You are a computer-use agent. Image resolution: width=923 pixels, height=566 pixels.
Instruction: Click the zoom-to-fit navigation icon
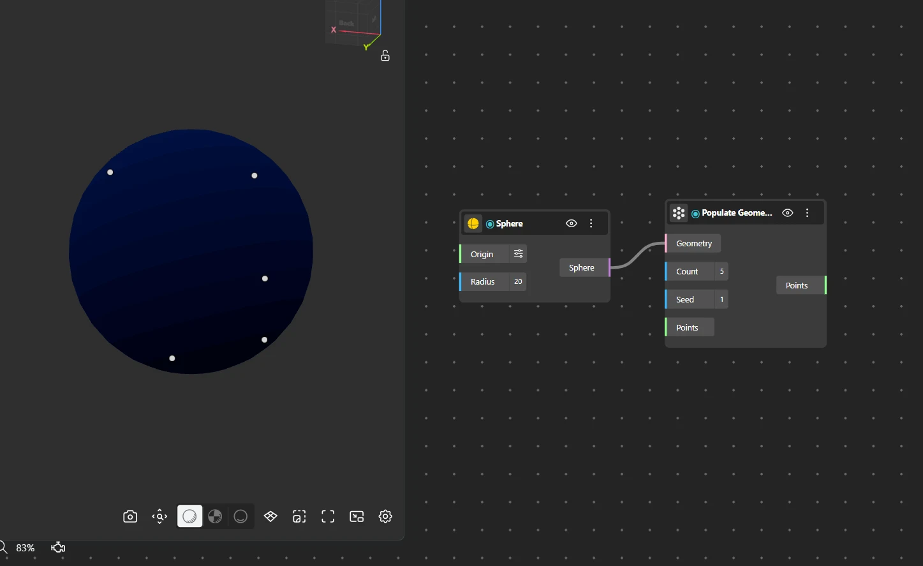[x=159, y=516]
